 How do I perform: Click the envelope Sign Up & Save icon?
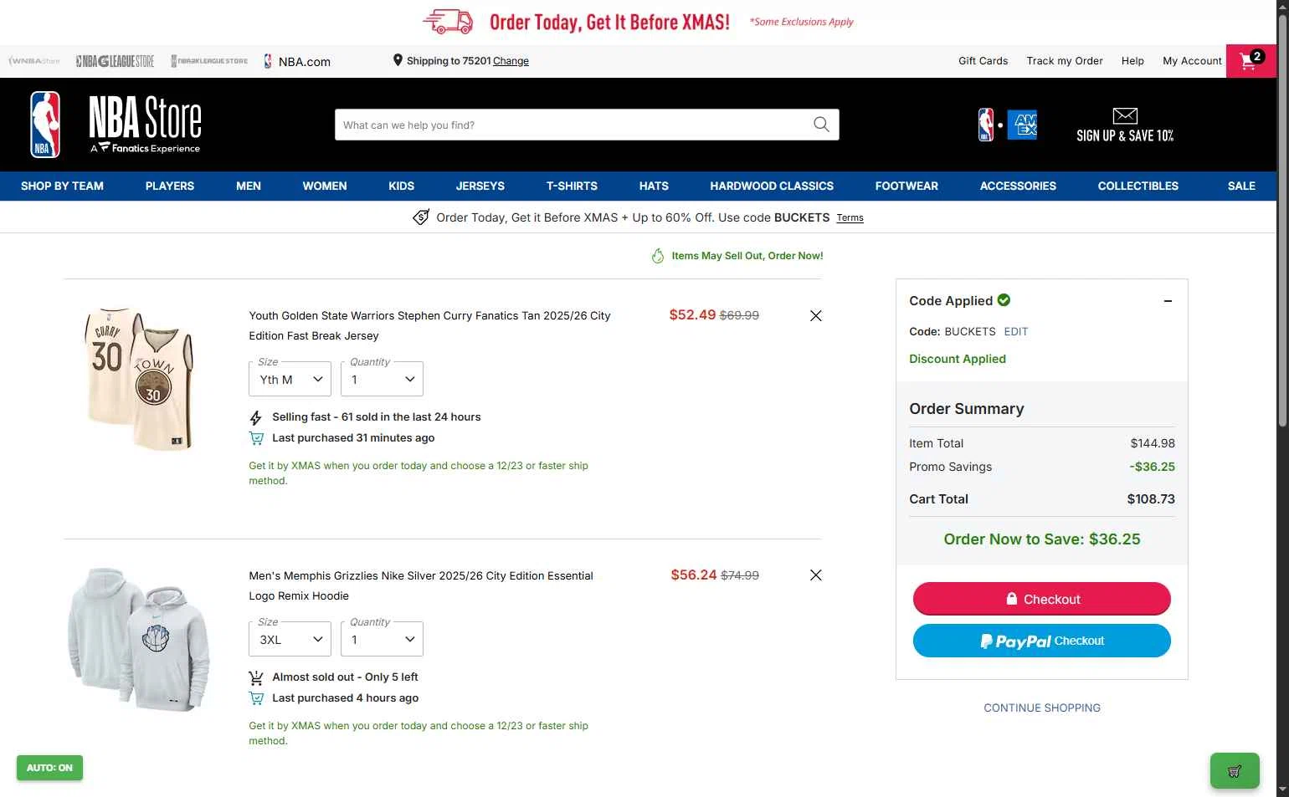[1125, 116]
